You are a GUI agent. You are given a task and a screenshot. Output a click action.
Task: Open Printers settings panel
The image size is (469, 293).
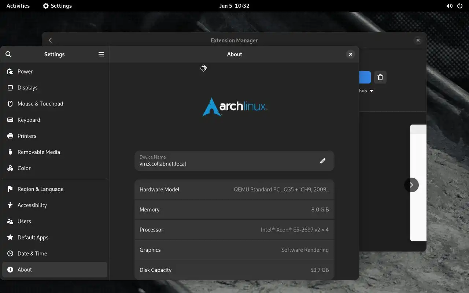55,136
